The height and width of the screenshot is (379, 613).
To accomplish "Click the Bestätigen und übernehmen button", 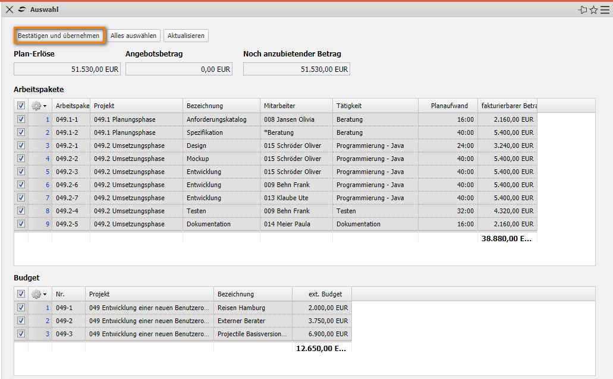I will click(59, 36).
